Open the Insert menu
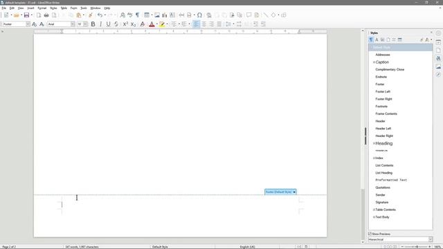This screenshot has height=249, width=443. tap(30, 8)
